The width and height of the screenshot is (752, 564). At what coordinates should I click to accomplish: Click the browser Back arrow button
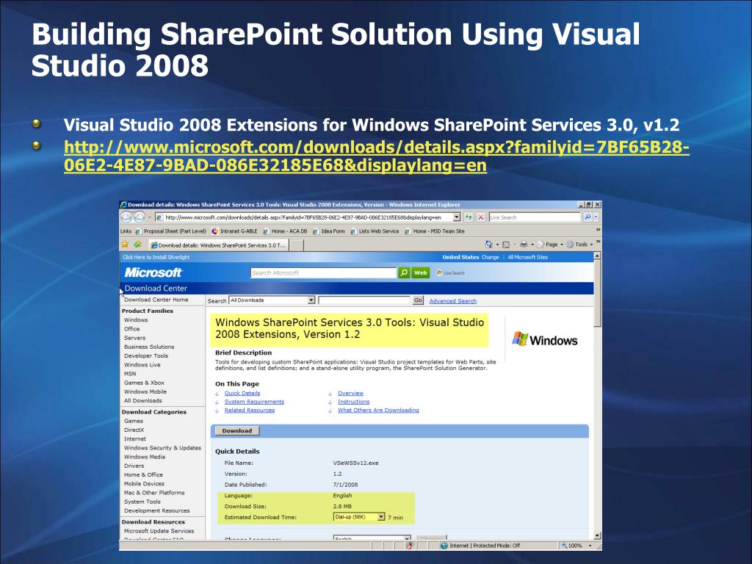[126, 217]
